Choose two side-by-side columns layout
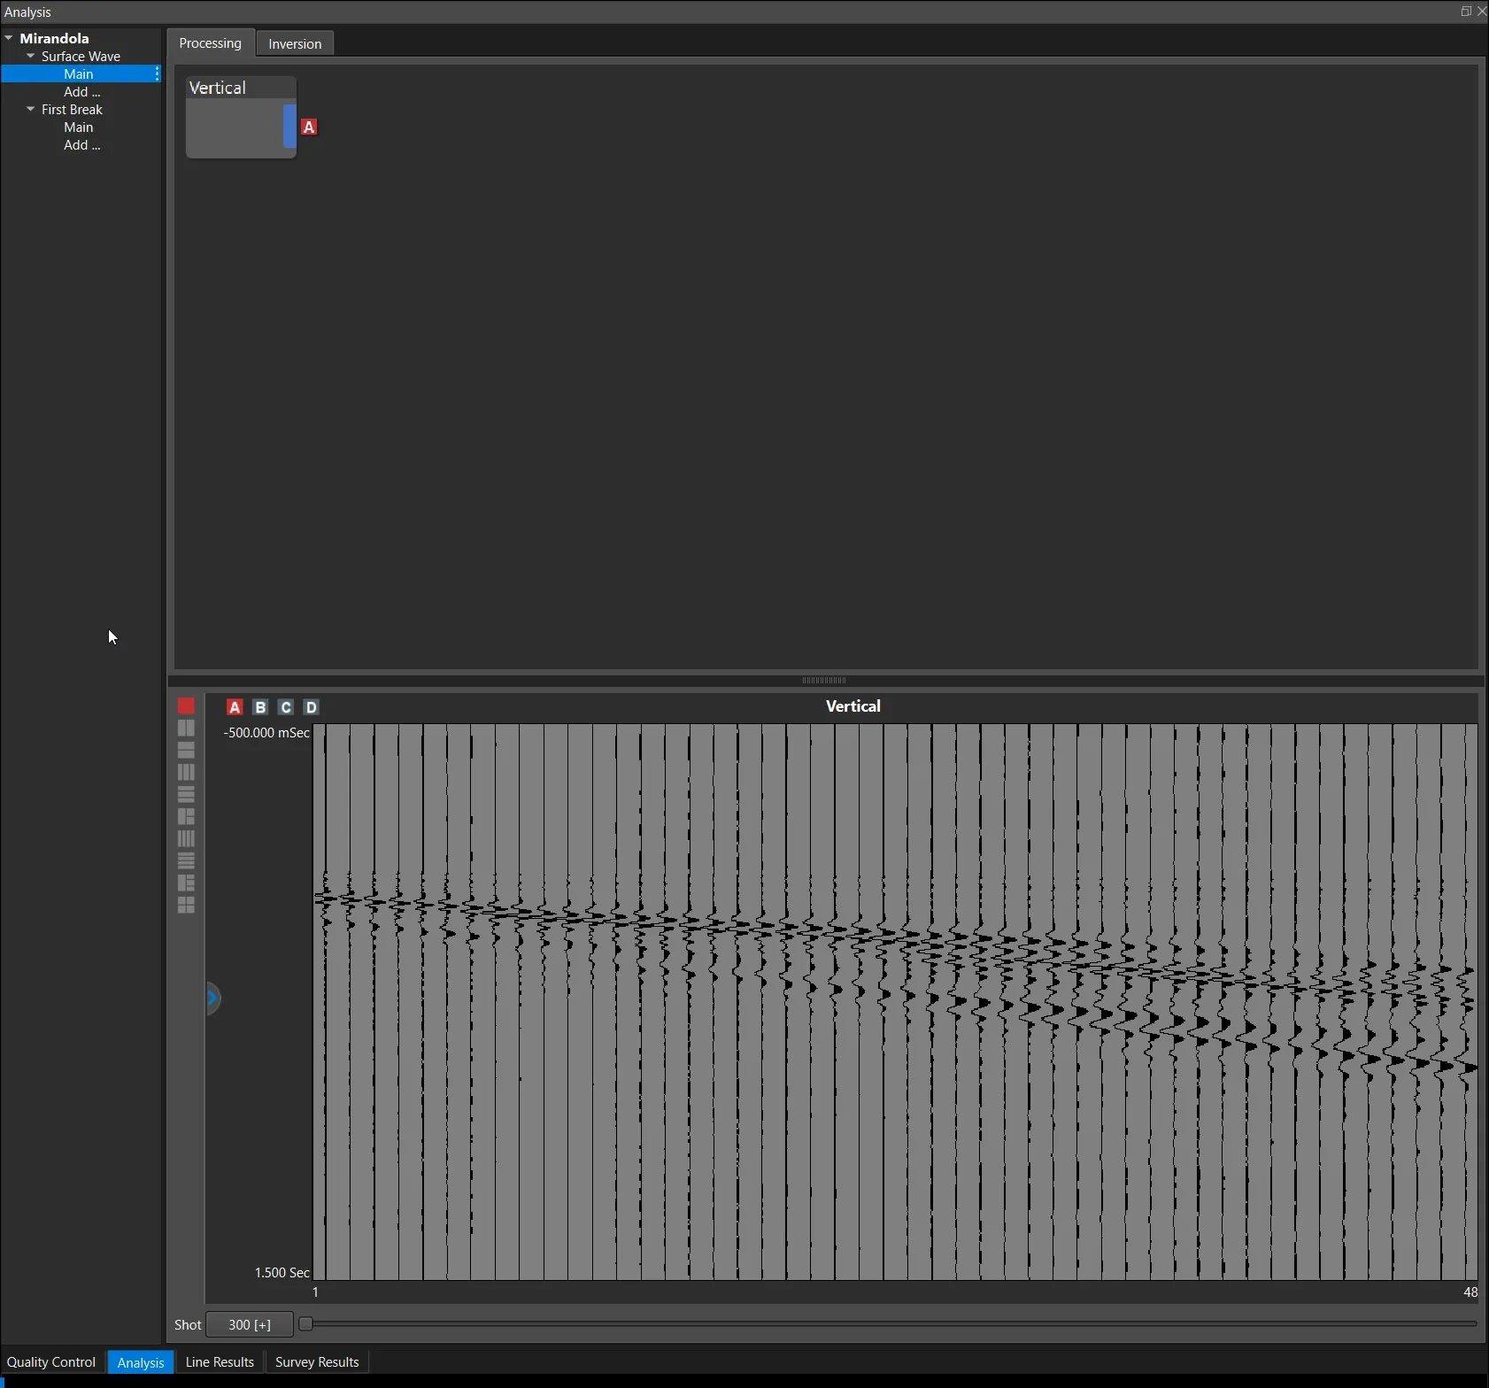 186,729
